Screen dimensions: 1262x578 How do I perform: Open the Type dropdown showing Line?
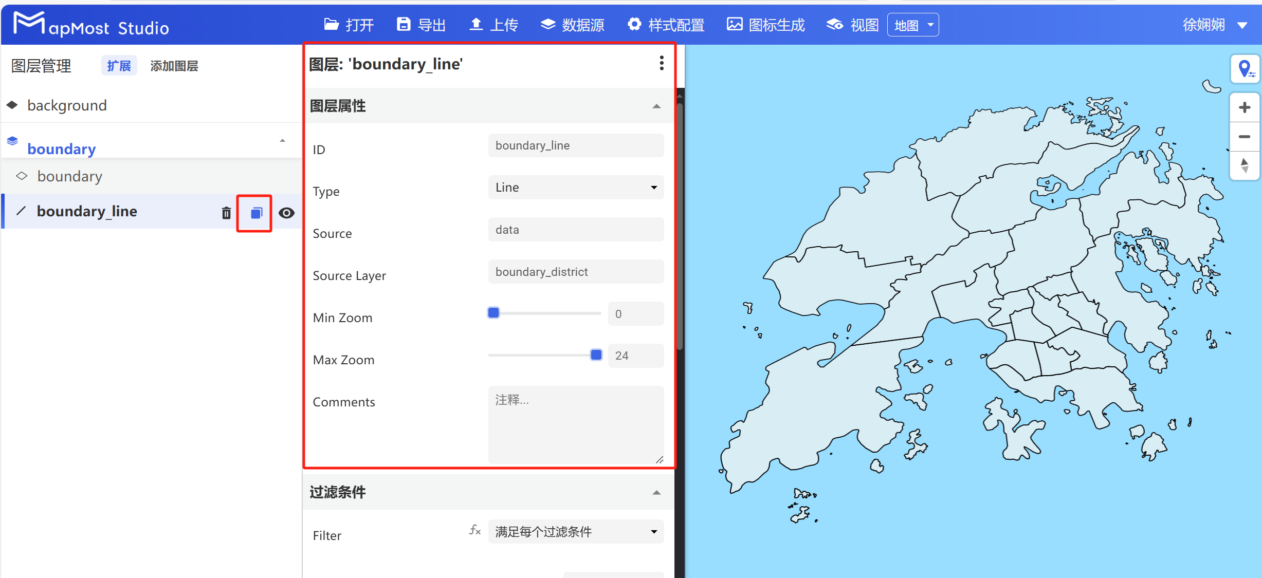(x=575, y=187)
